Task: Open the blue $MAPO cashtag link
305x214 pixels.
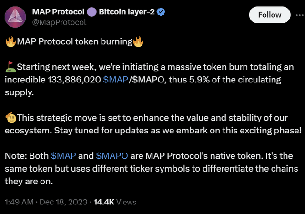Action: point(111,156)
